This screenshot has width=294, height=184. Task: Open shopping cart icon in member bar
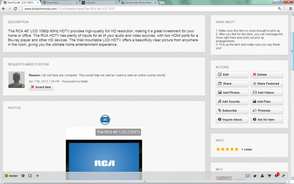coord(269,176)
